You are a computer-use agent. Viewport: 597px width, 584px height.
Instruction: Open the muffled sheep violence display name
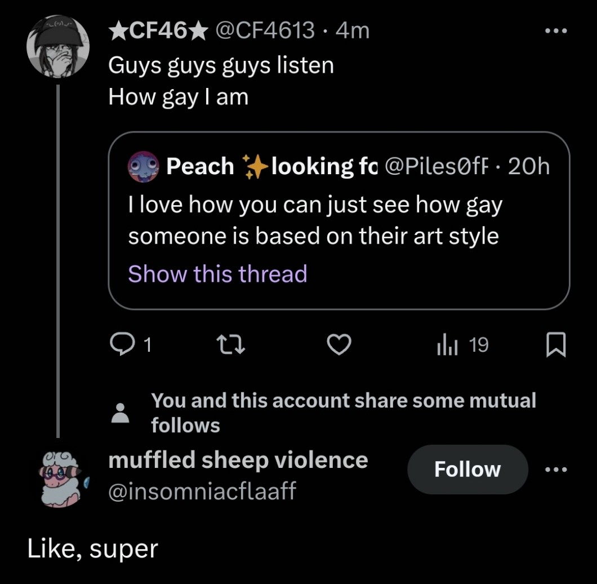pyautogui.click(x=237, y=460)
